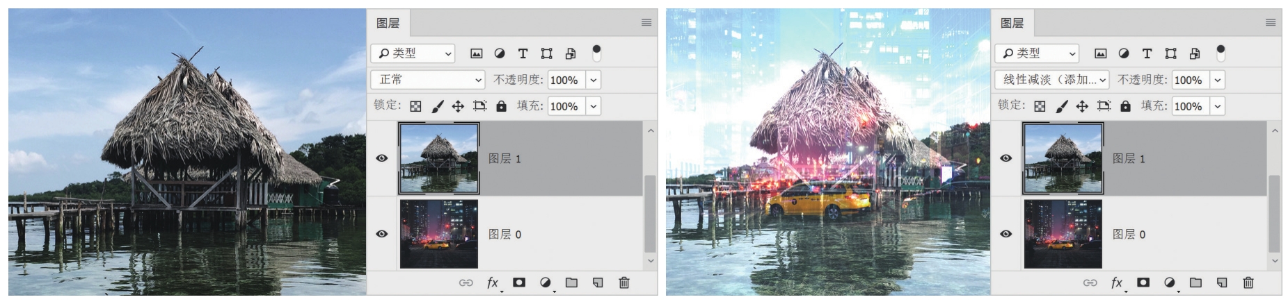Click lock artboard nesting icon in right panel

1104,106
